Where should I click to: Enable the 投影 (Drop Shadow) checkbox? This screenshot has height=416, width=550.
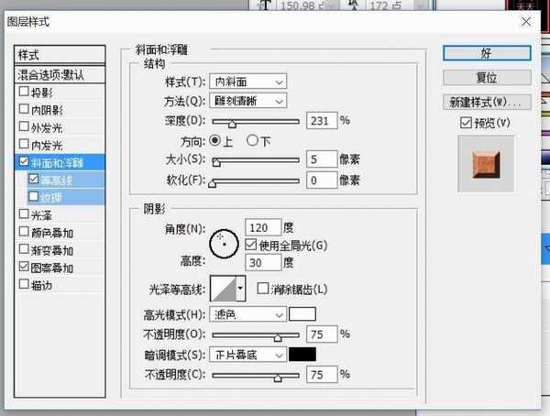[x=24, y=93]
